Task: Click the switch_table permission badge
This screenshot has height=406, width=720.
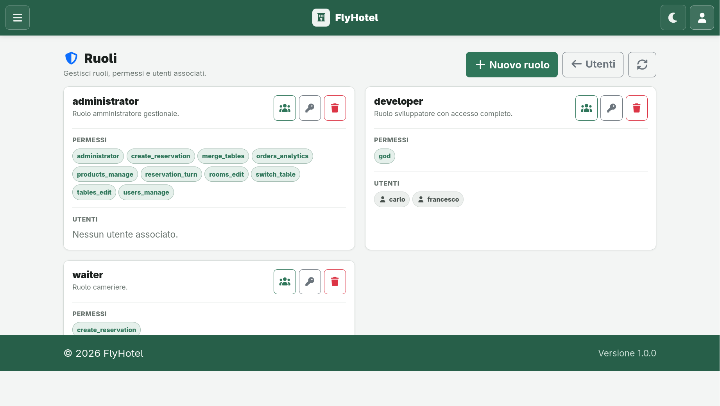Action: coord(276,174)
